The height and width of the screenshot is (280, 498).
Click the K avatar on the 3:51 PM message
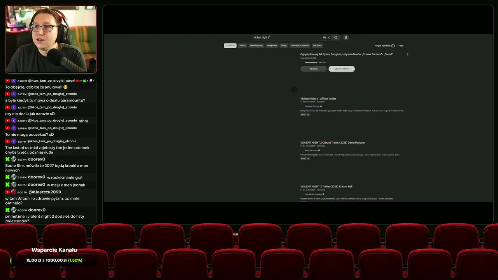14,141
